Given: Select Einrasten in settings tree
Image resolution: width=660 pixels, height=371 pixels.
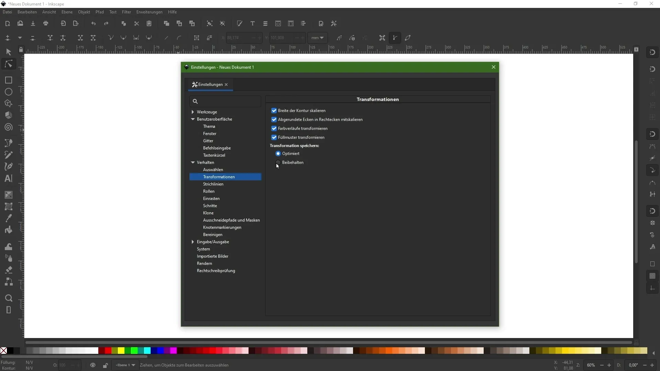Looking at the screenshot, I should (x=211, y=199).
